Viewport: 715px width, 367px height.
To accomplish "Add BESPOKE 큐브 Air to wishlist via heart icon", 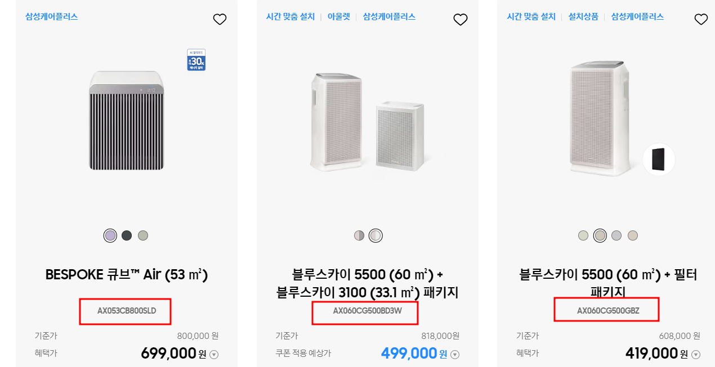I will (x=220, y=19).
